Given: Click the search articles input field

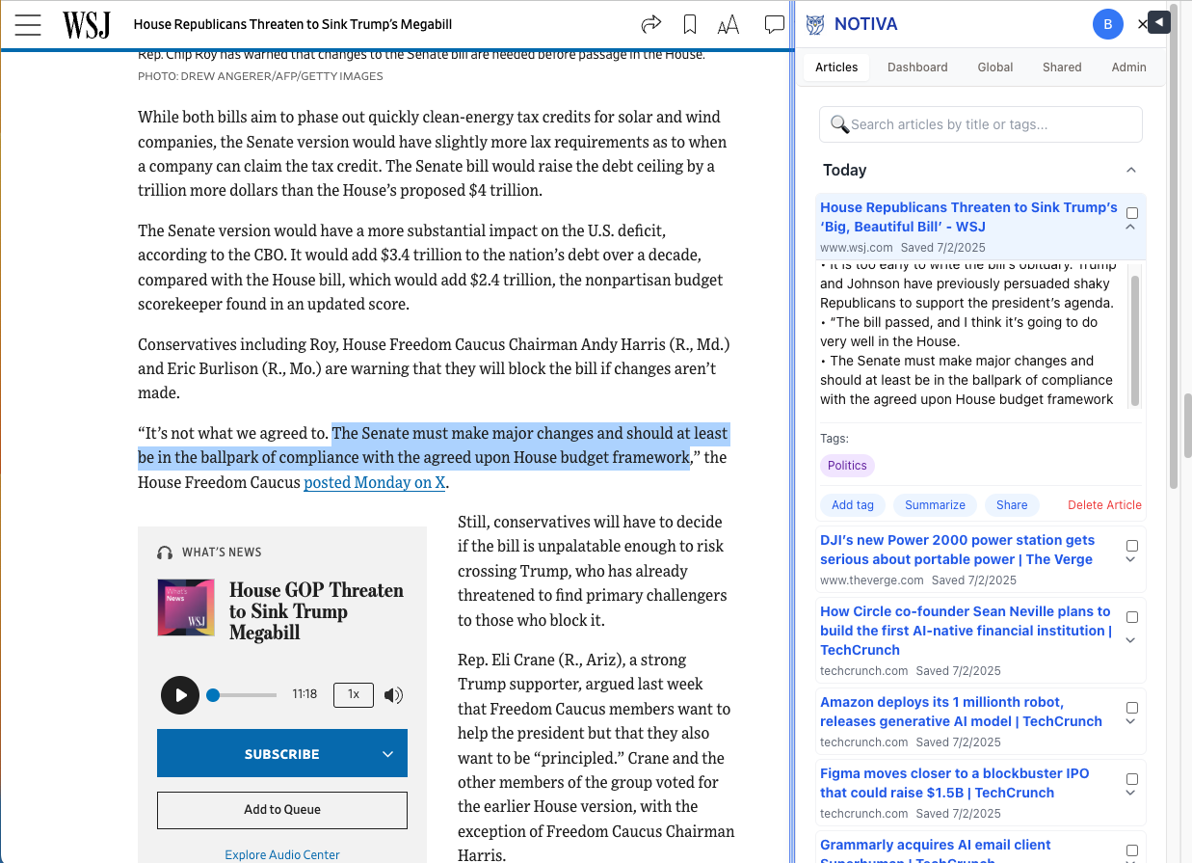Looking at the screenshot, I should [980, 124].
